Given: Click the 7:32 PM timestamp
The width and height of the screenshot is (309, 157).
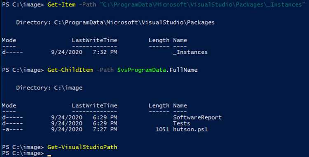Looking at the screenshot, I should tap(105, 52).
